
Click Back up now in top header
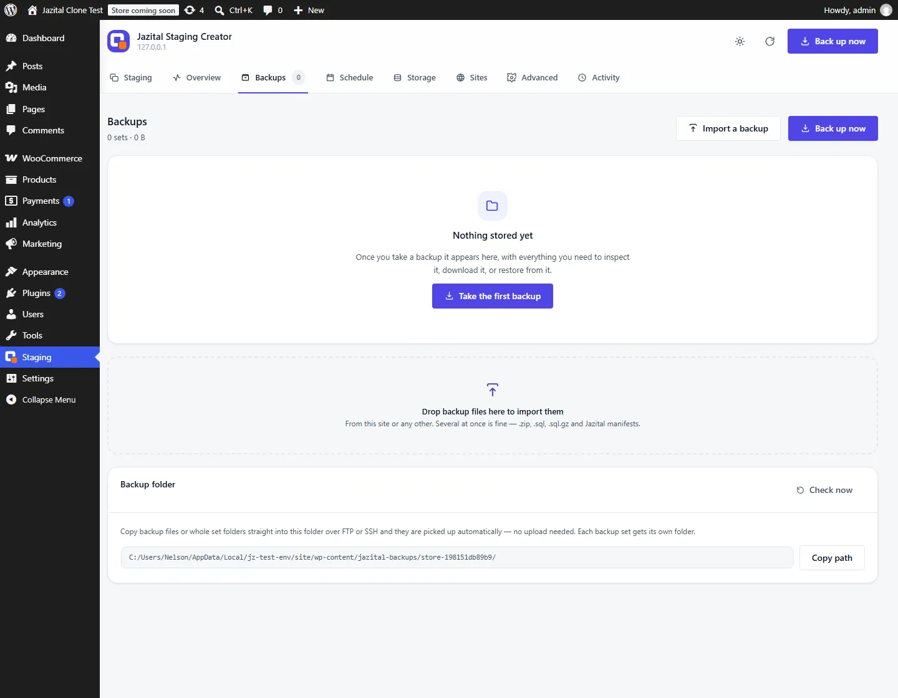tap(833, 41)
